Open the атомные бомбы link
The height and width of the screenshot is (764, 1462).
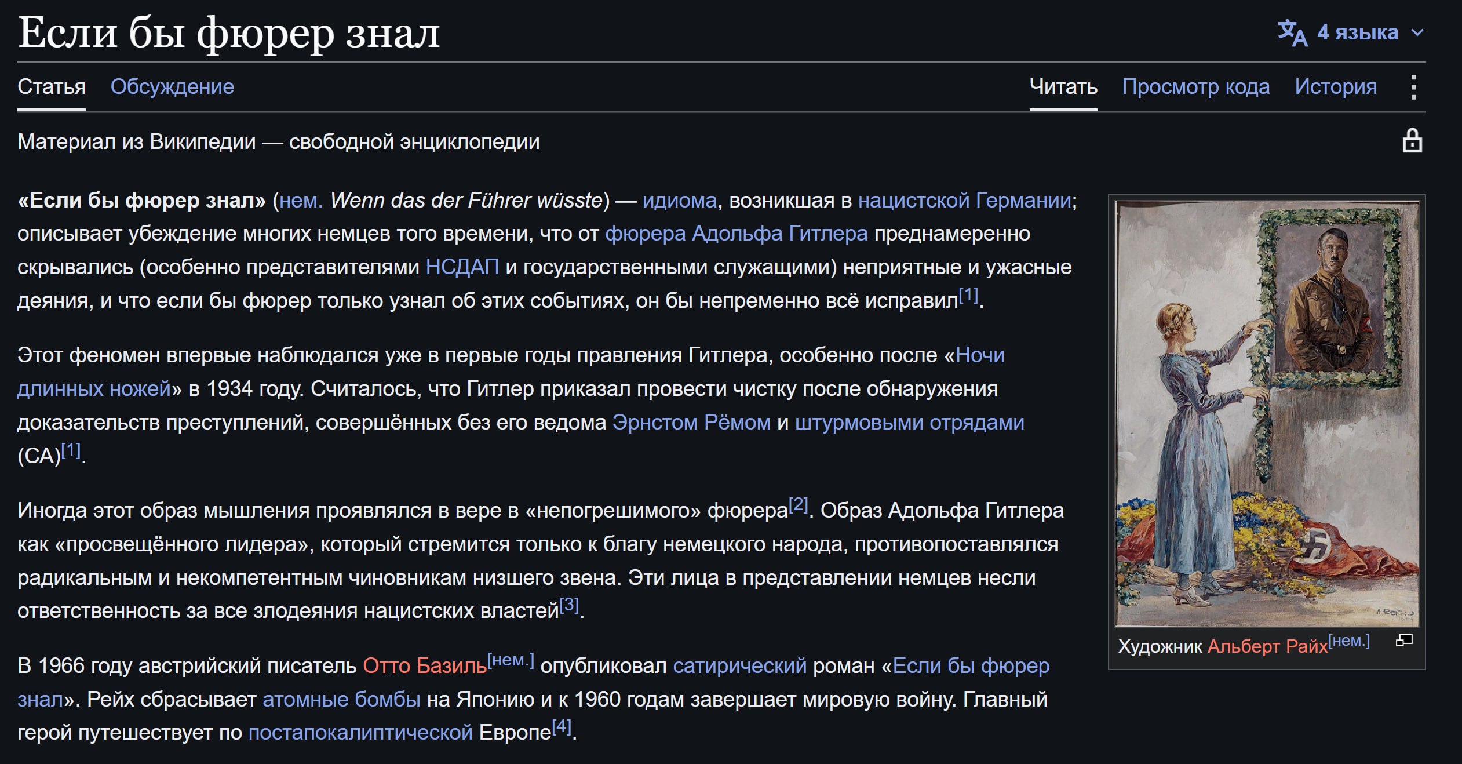coord(342,699)
